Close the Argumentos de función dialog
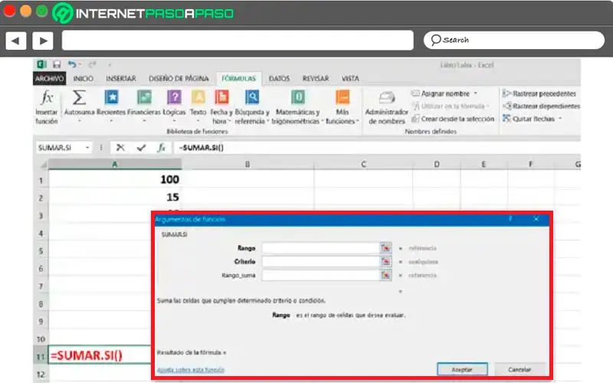Image resolution: width=613 pixels, height=383 pixels. pos(536,219)
